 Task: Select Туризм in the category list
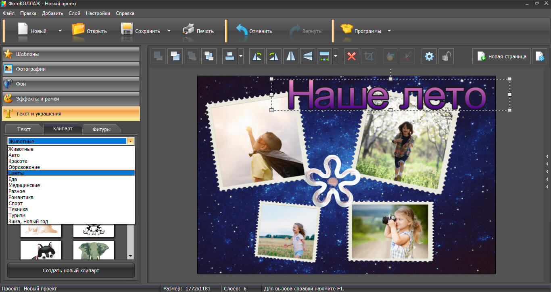pyautogui.click(x=71, y=216)
